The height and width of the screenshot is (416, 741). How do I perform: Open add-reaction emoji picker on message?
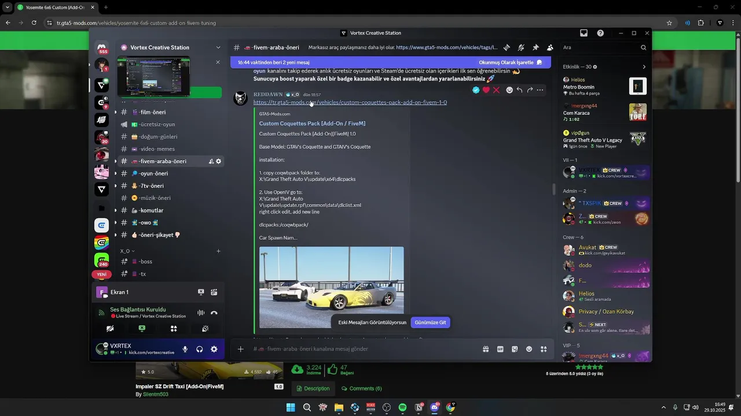[x=509, y=90]
